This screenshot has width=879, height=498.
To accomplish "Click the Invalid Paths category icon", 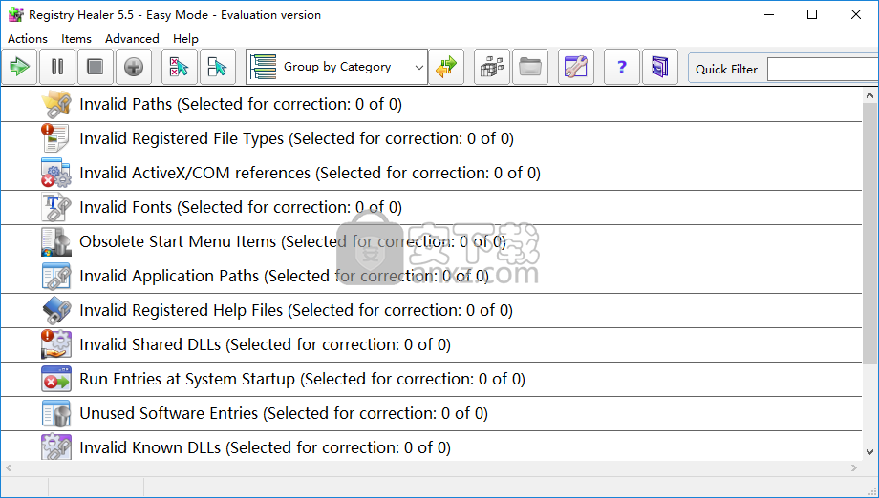I will click(56, 104).
